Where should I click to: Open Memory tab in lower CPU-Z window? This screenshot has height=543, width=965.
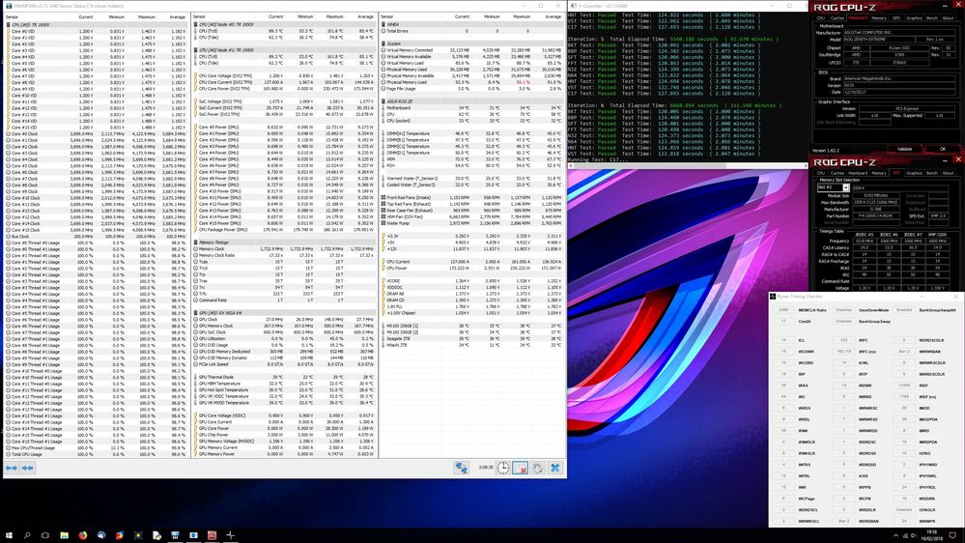point(879,173)
